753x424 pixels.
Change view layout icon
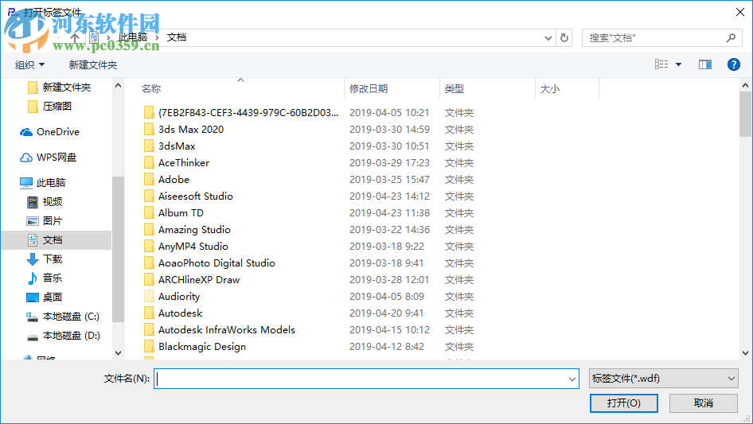pyautogui.click(x=661, y=64)
